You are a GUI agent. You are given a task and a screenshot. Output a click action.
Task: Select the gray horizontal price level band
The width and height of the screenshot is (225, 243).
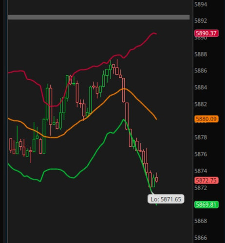[x=99, y=17]
